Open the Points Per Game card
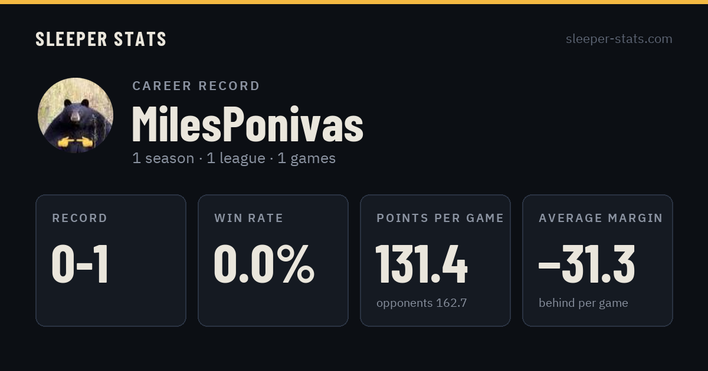The height and width of the screenshot is (371, 708). (x=435, y=260)
